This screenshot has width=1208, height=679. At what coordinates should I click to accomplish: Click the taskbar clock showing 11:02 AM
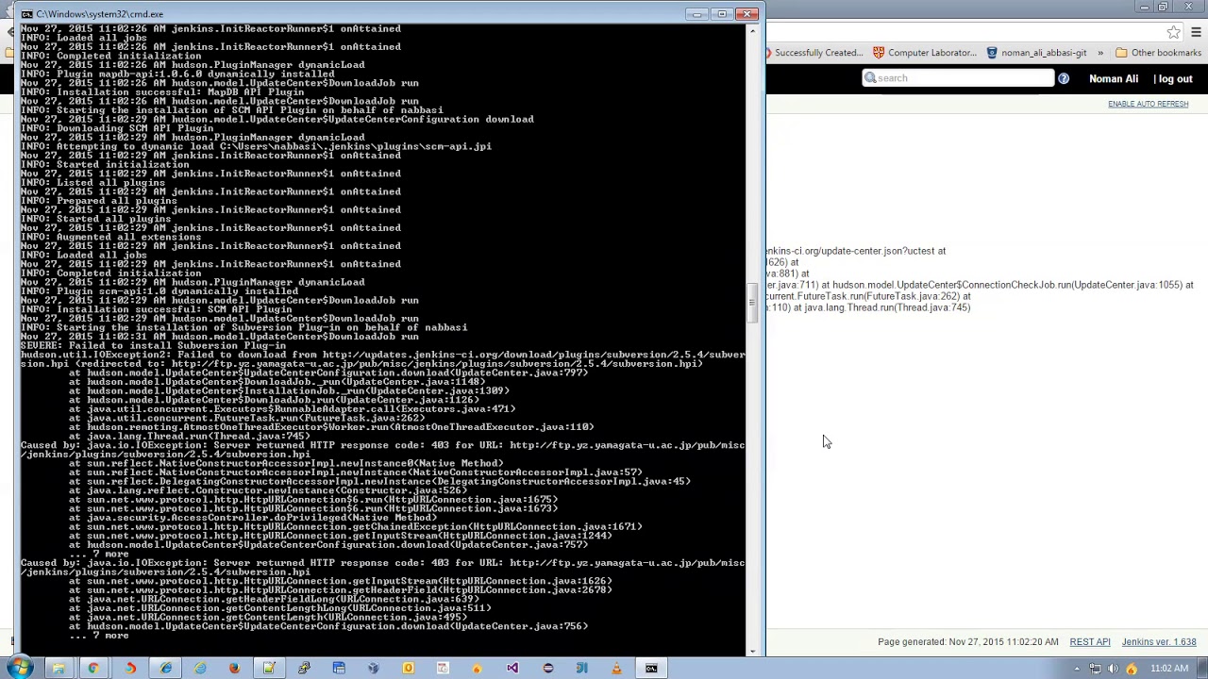coord(1169,669)
